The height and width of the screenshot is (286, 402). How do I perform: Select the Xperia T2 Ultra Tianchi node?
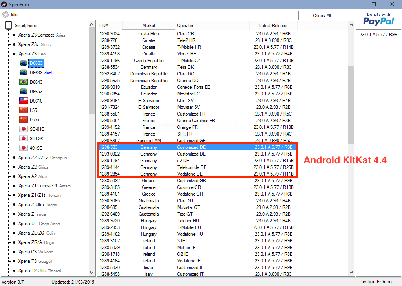tap(40, 271)
